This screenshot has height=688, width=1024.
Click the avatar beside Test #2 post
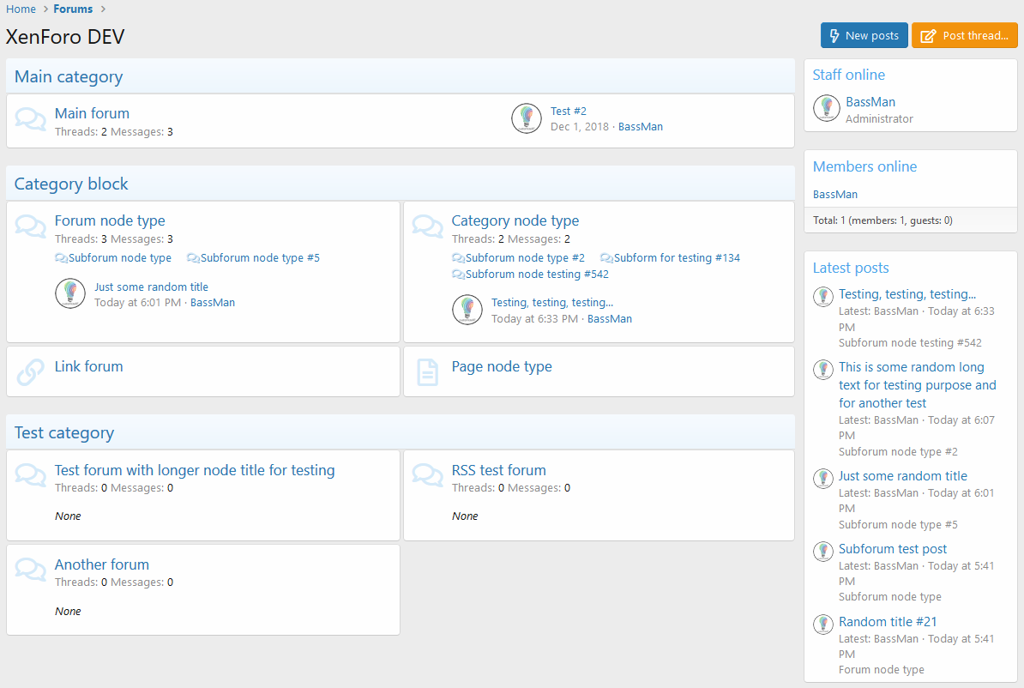526,118
